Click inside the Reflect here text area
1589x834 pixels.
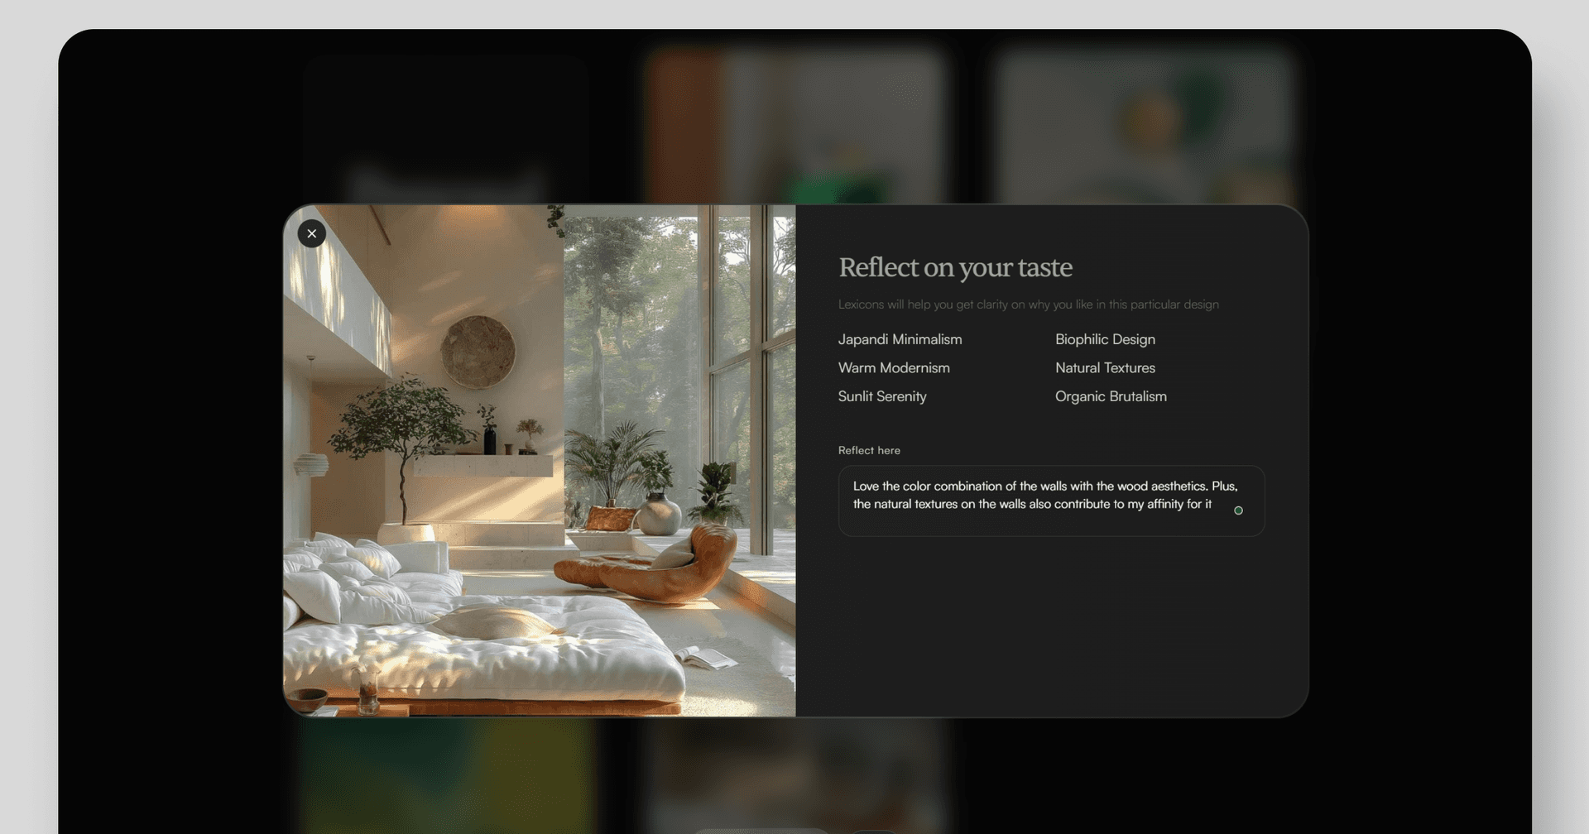coord(1051,501)
